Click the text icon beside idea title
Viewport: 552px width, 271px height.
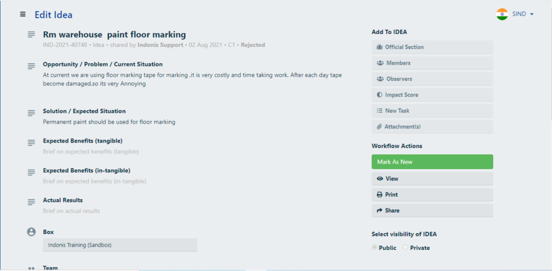[x=31, y=34]
